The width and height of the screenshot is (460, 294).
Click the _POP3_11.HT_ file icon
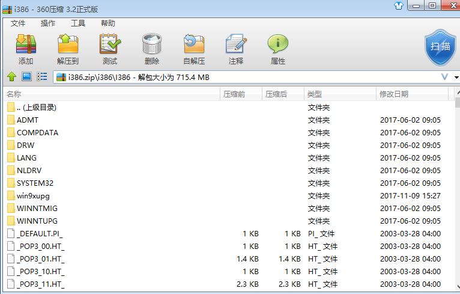(x=11, y=284)
